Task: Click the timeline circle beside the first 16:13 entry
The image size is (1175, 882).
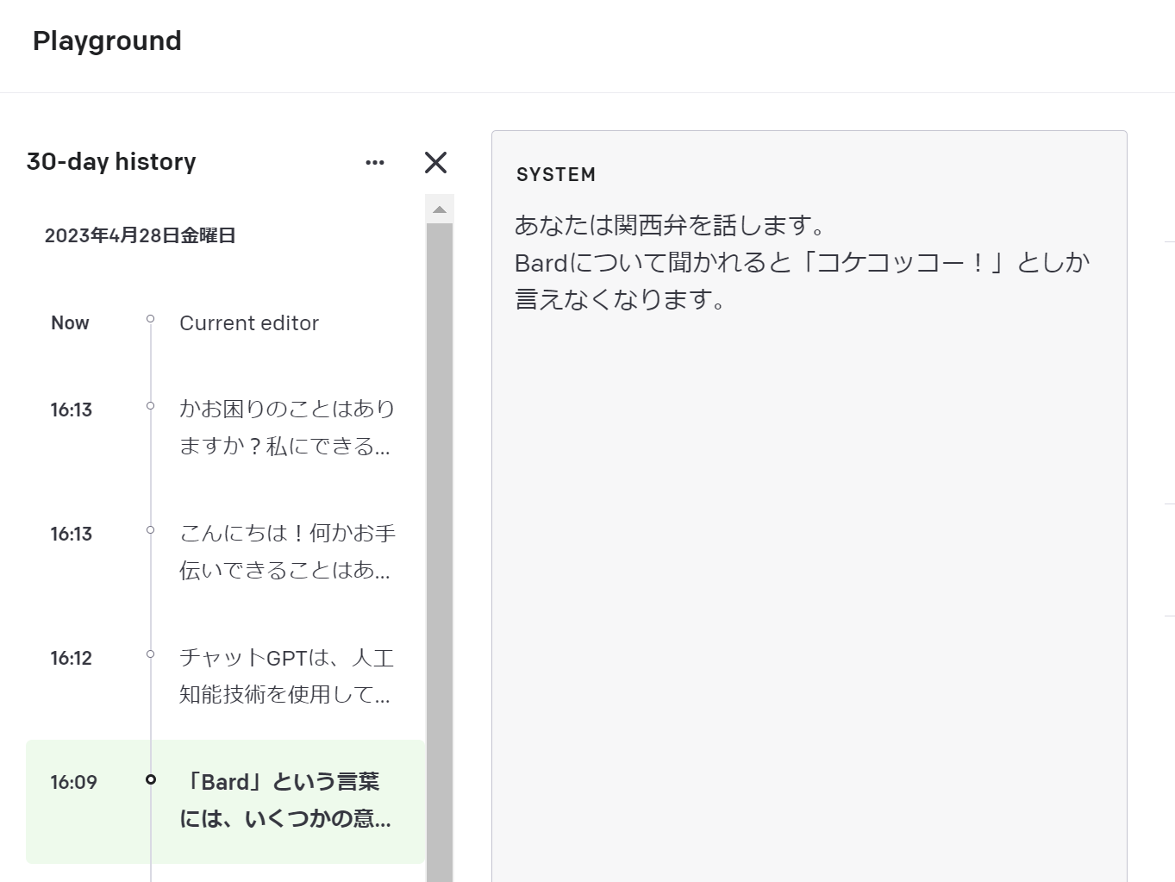Action: click(x=151, y=404)
